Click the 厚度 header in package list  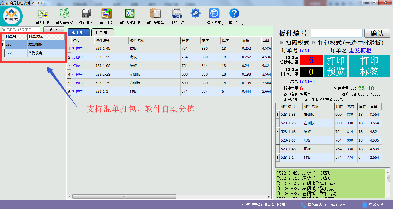coord(363,107)
